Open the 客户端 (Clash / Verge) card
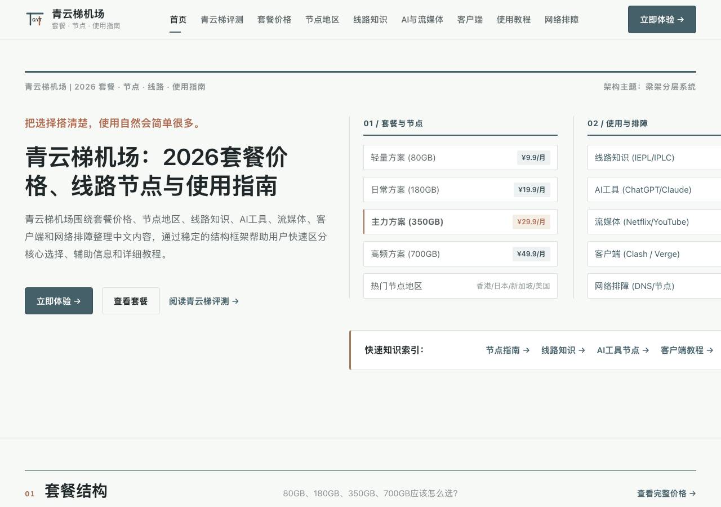 coord(654,254)
